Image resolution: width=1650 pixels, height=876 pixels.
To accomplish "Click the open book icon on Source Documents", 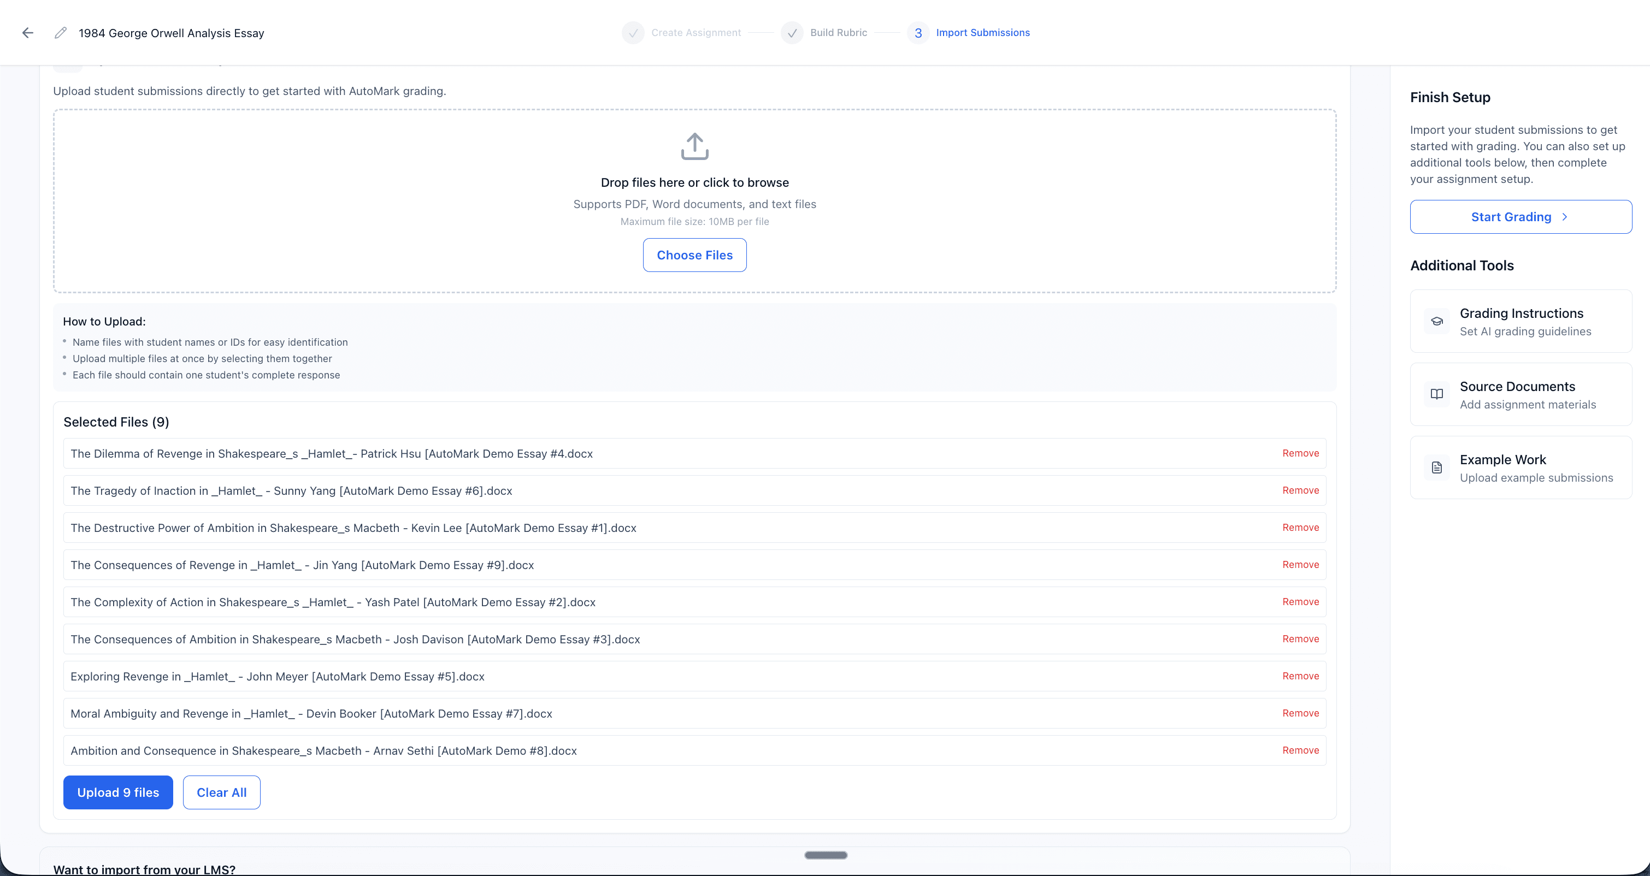I will tap(1437, 394).
